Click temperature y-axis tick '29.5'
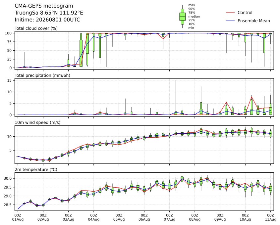Screen dimensions: 280x225 tap(8, 187)
